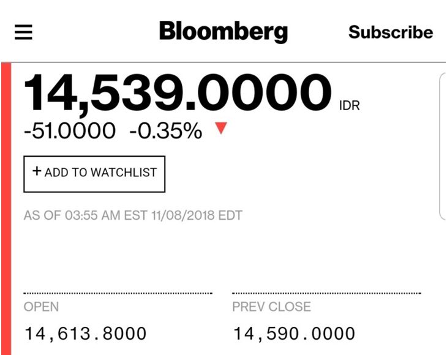
Task: Click the Subscribe link
Action: coord(391,32)
